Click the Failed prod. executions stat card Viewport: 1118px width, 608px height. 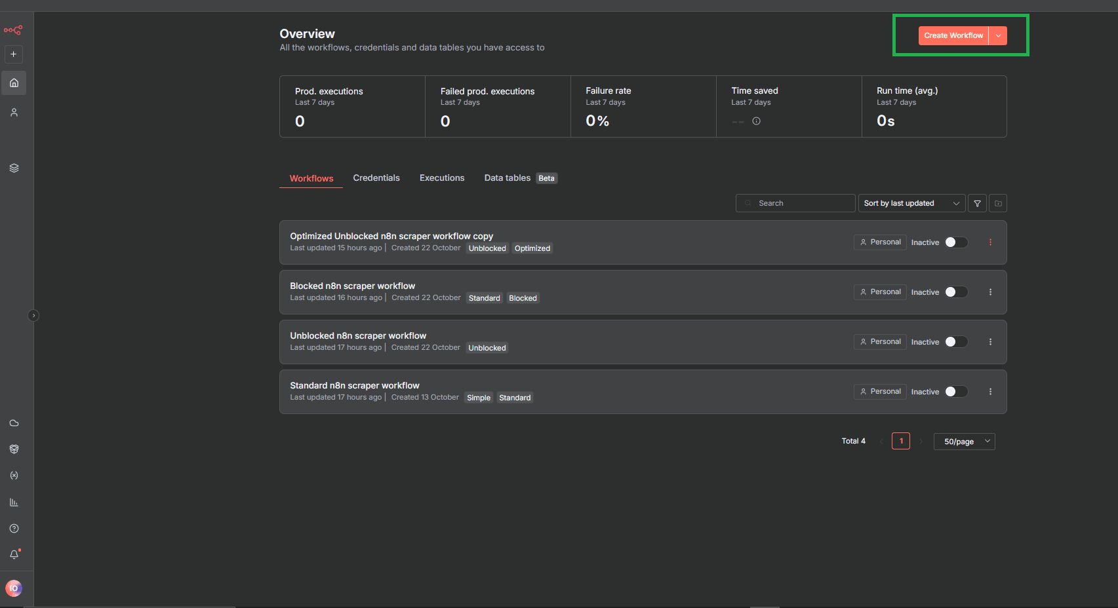point(498,107)
